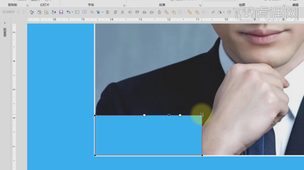The width and height of the screenshot is (304, 170).
Task: Open the undo history dropdown arrow
Action: tap(72, 12)
